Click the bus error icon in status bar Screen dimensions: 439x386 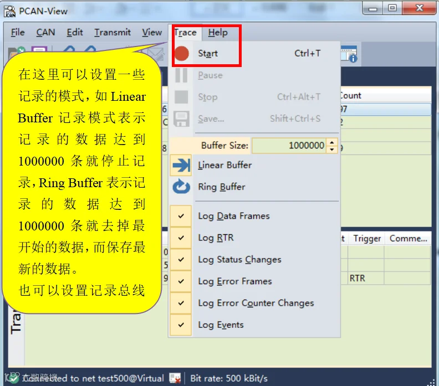[175, 378]
